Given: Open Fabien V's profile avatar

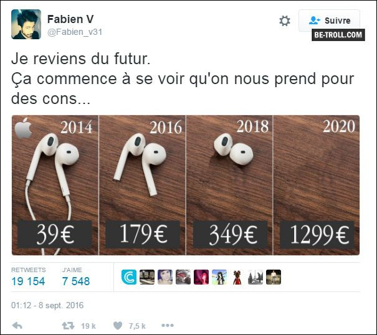Looking at the screenshot, I should click(x=26, y=24).
